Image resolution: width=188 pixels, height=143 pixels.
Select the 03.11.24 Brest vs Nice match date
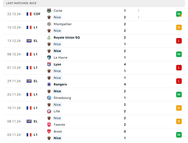(x=14, y=135)
